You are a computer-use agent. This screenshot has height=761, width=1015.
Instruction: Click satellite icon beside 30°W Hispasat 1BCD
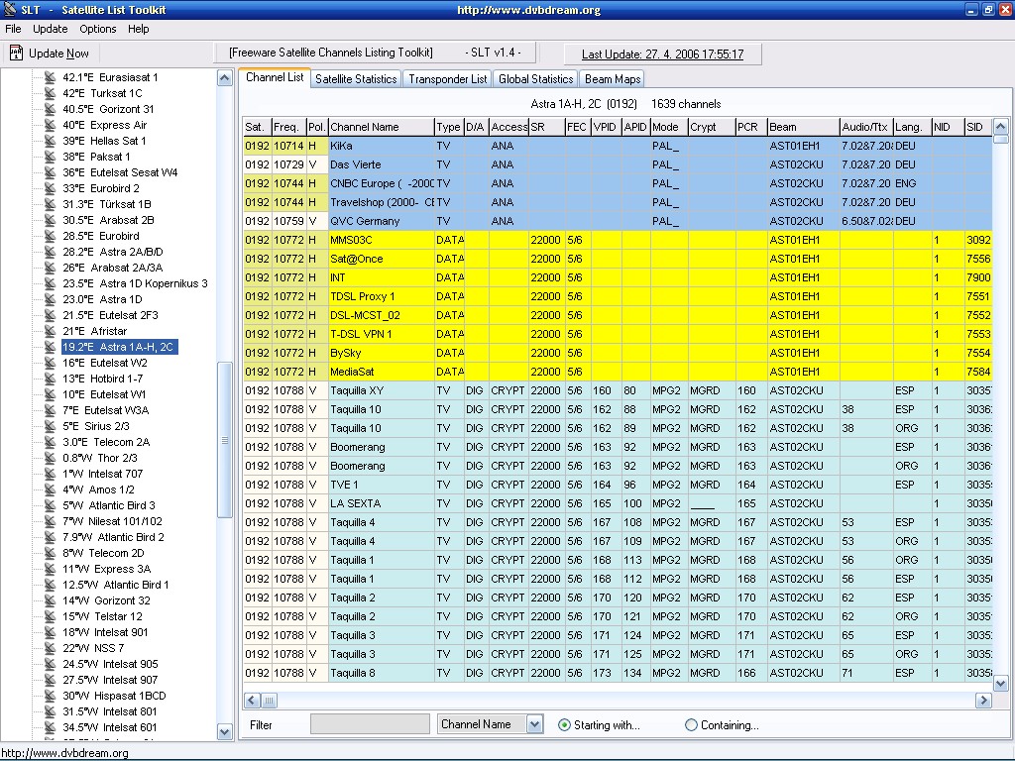50,696
